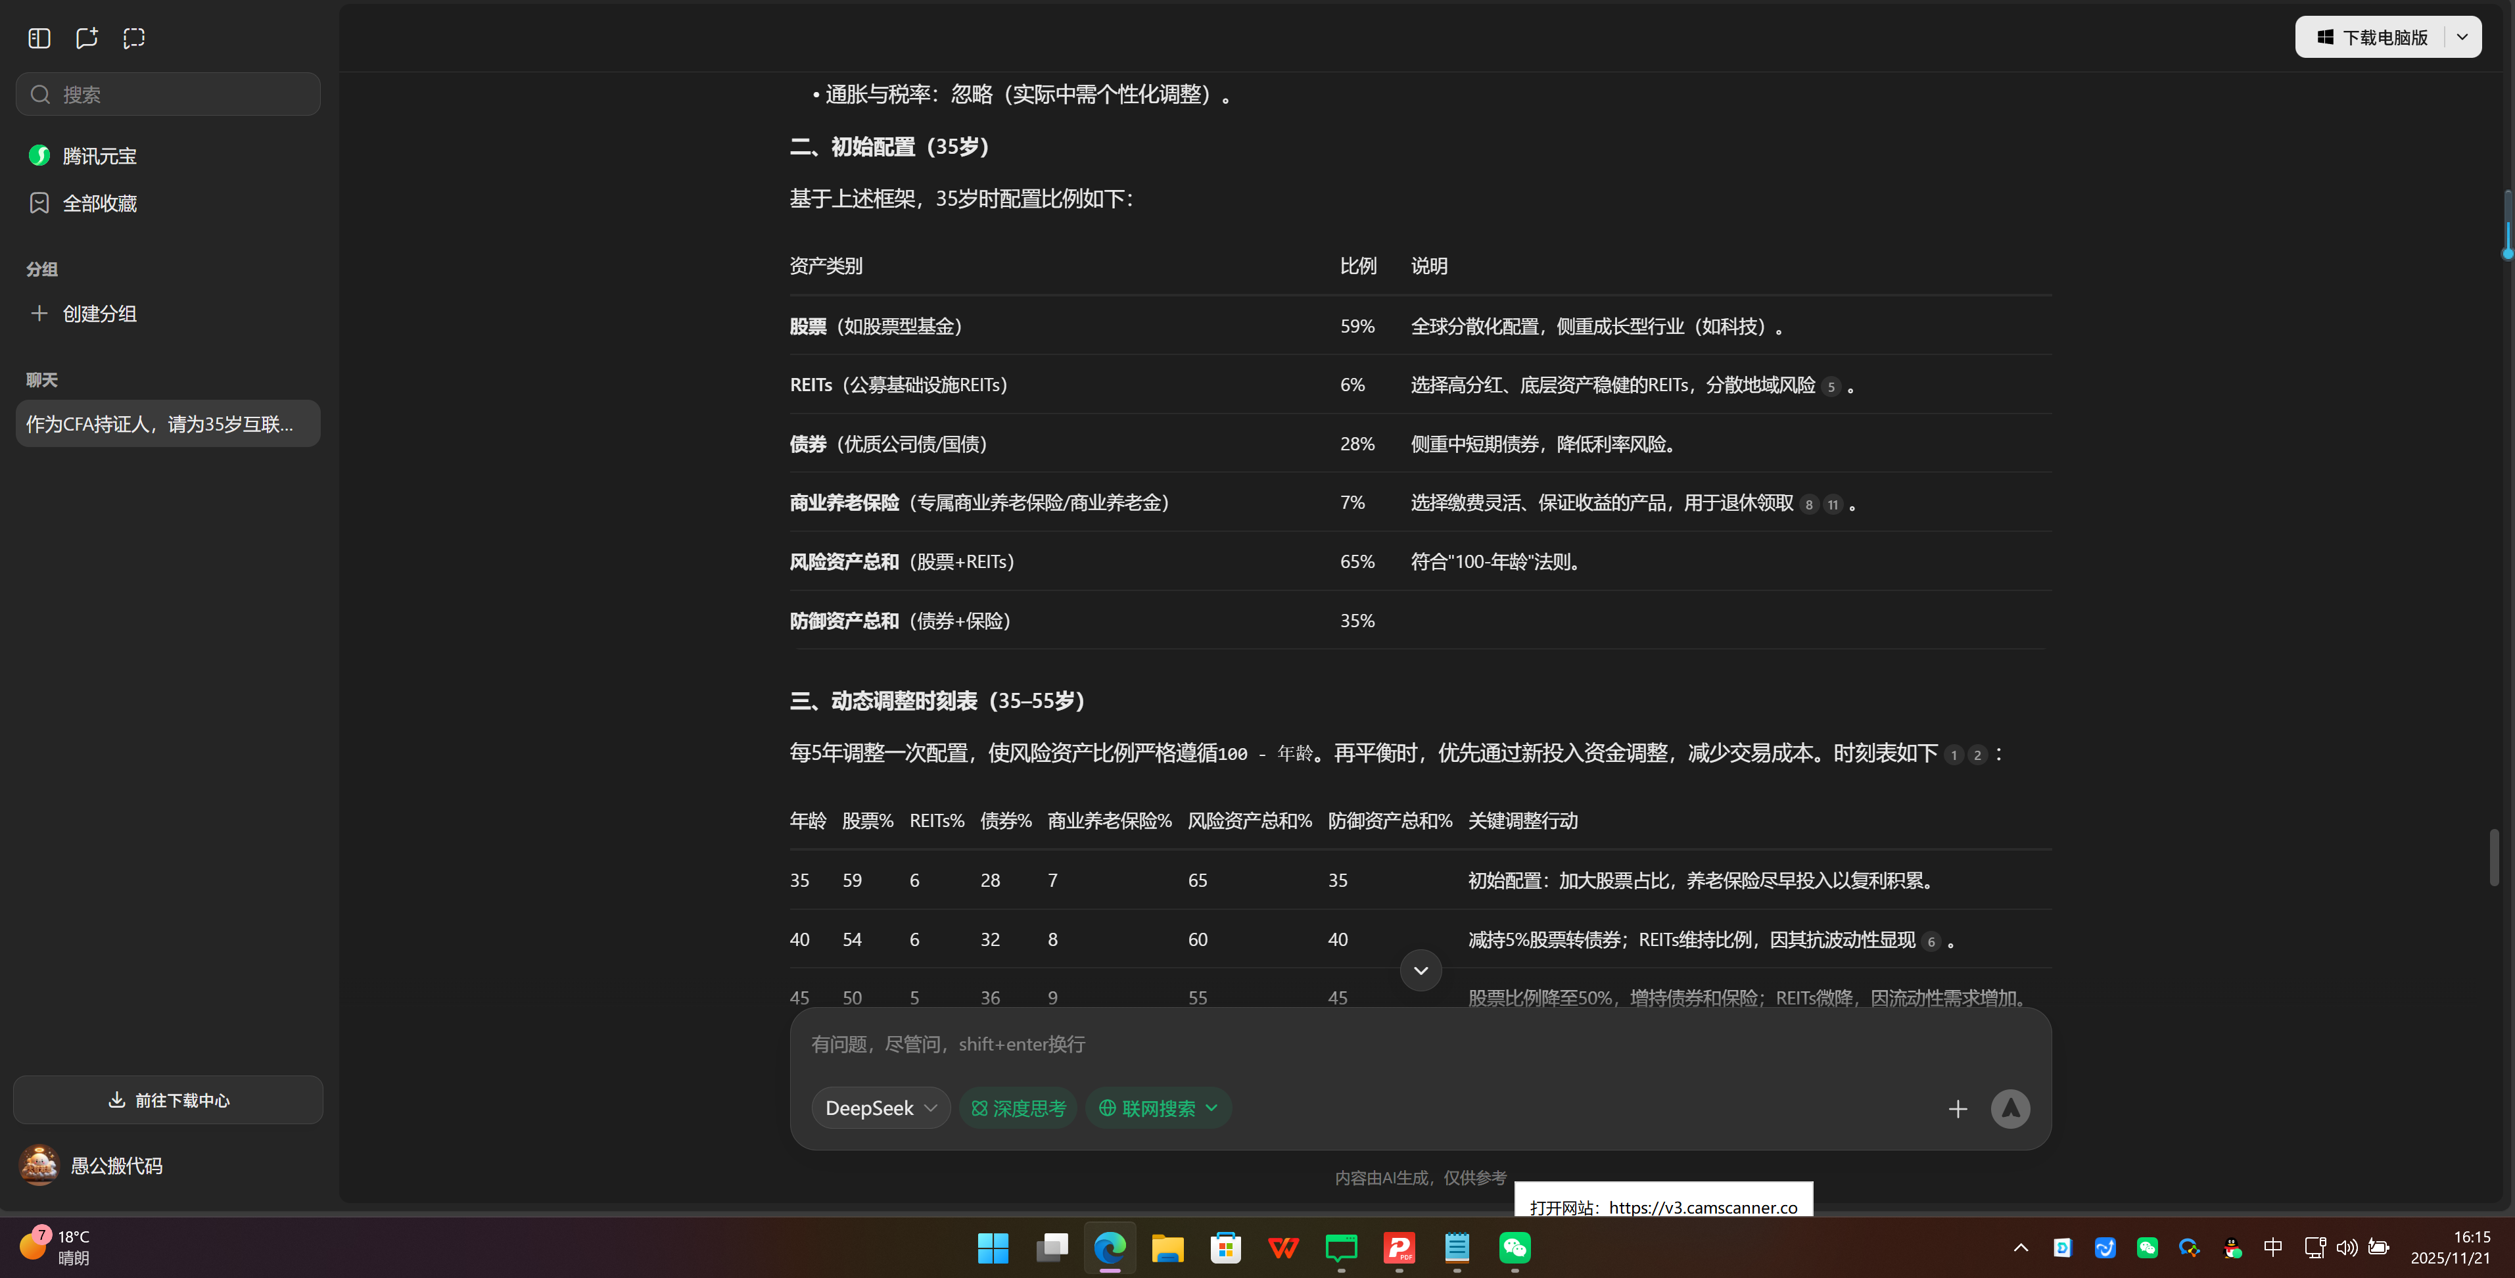2515x1278 pixels.
Task: Open the DeepSeek model selector dropdown
Action: (x=879, y=1108)
